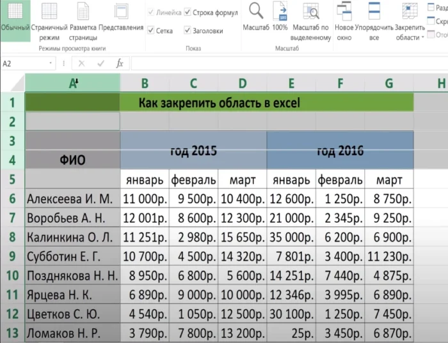448x343 pixels.
Task: Open the Масштаб zoom dialog
Action: point(256,19)
